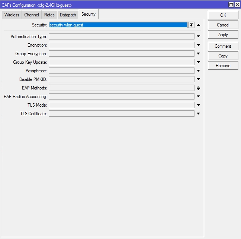Click the Security tab

point(89,14)
